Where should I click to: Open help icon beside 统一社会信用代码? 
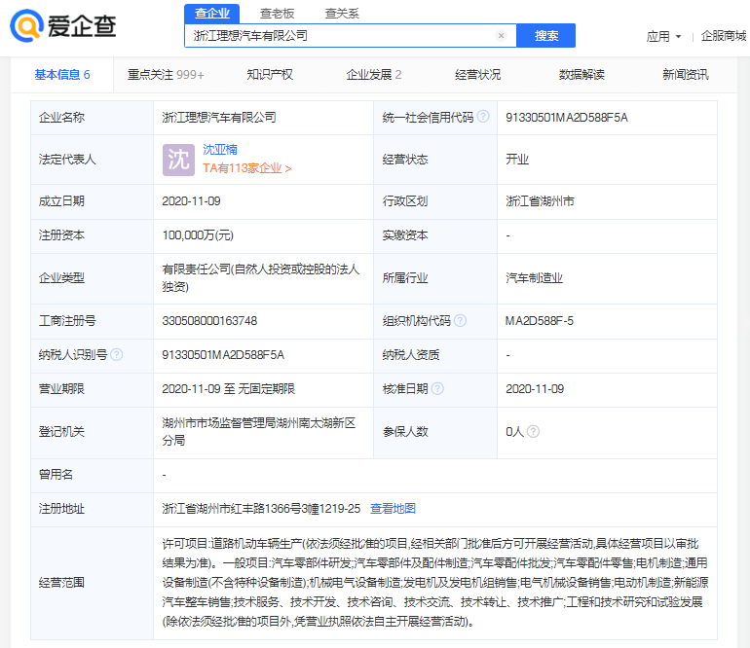[x=483, y=116]
